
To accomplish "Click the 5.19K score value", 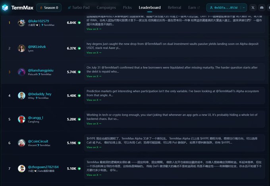I will click(71, 143).
